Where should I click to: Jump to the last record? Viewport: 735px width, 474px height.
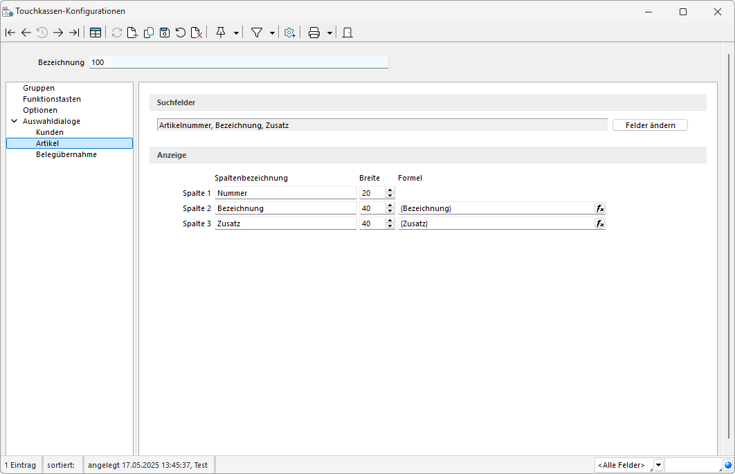click(74, 33)
